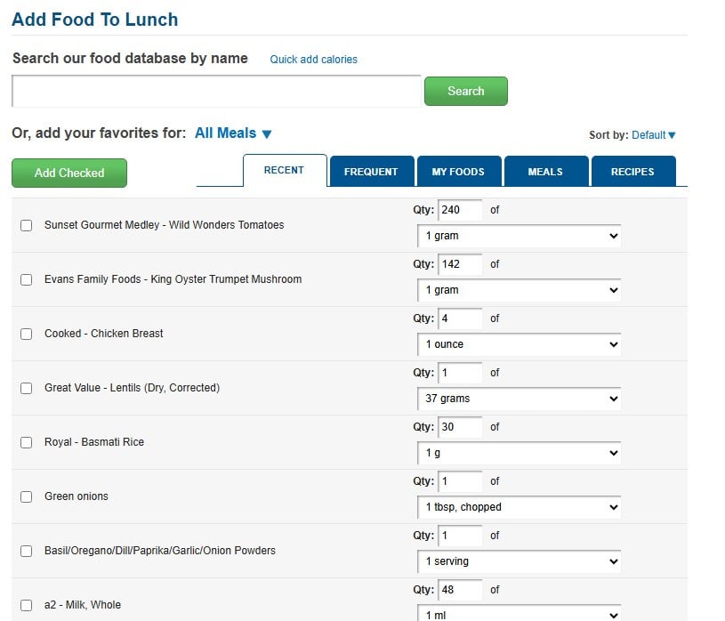Switch to the Recipes tab
The image size is (725, 621).
tap(633, 172)
